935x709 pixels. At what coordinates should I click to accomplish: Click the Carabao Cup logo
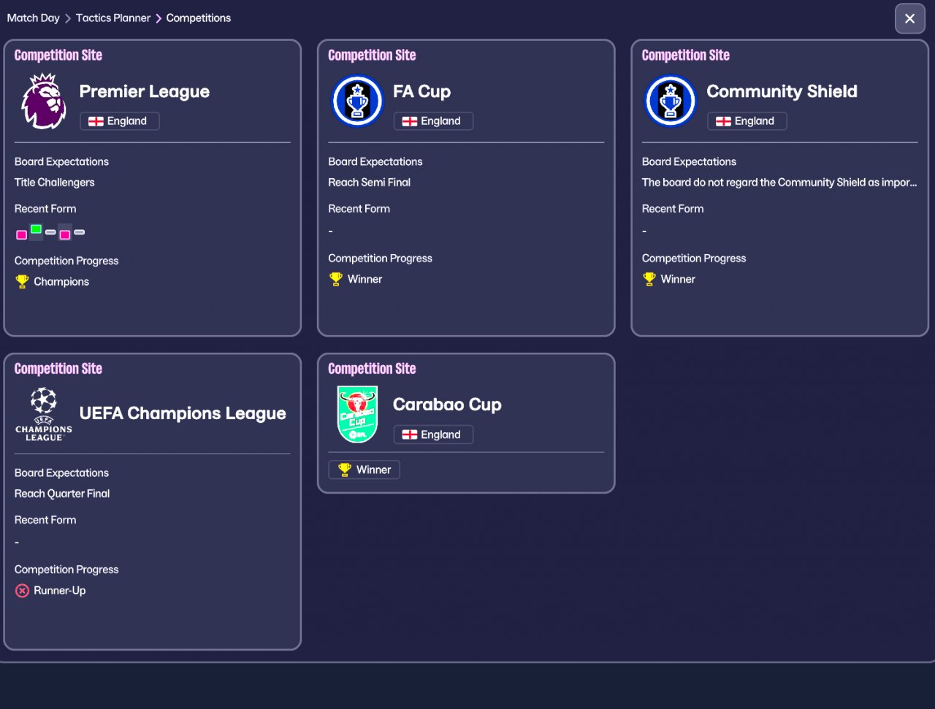357,414
